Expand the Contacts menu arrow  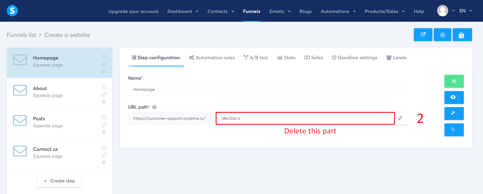[233, 11]
